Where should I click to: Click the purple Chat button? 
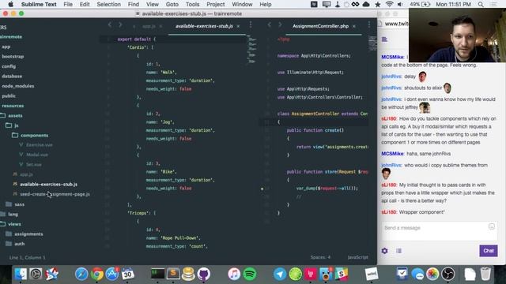point(489,251)
